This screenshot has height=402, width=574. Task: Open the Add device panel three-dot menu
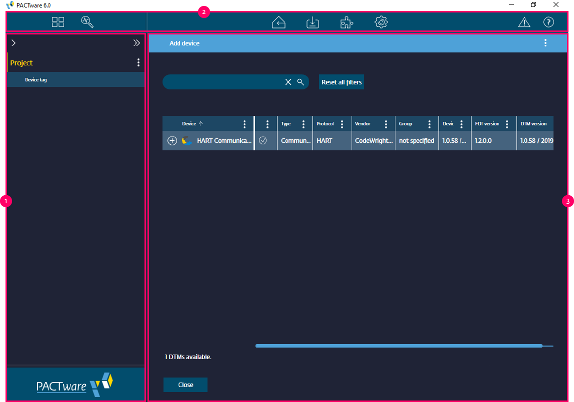point(545,43)
